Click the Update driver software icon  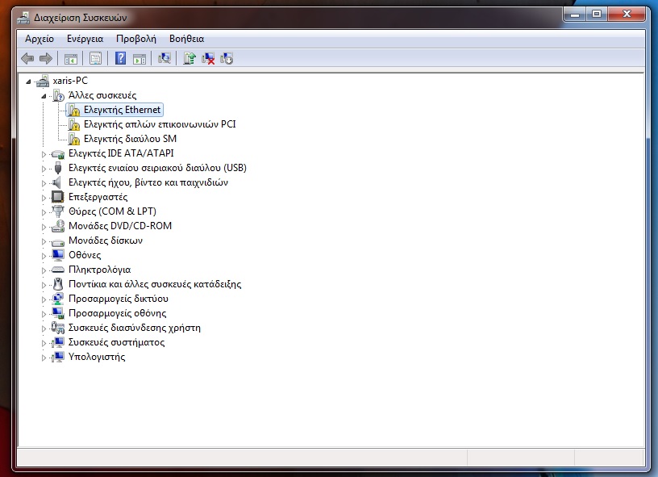click(189, 58)
